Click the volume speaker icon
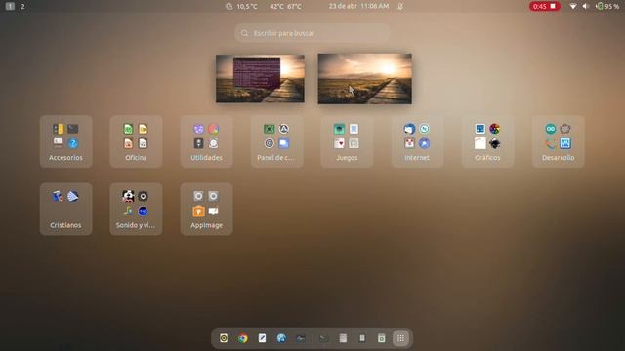 586,7
